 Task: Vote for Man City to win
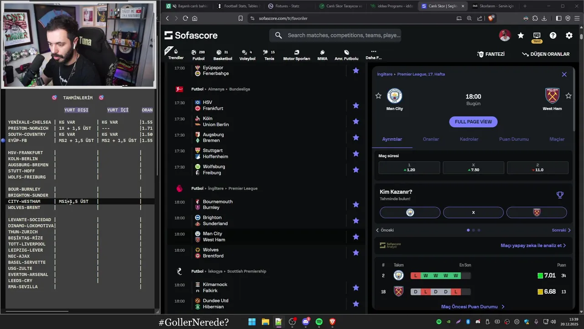[x=410, y=212]
